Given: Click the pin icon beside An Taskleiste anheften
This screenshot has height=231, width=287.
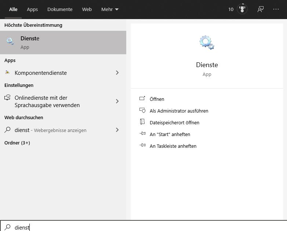Looking at the screenshot, I should pos(143,146).
